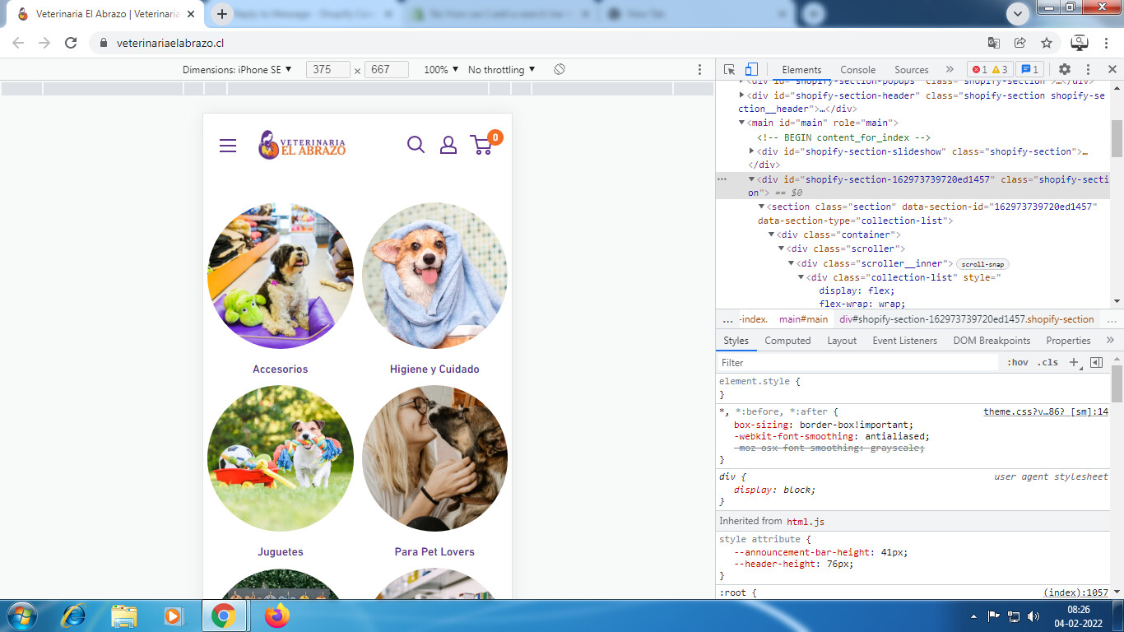Open the zoom 100% dropdown
This screenshot has height=632, width=1124.
tap(441, 70)
